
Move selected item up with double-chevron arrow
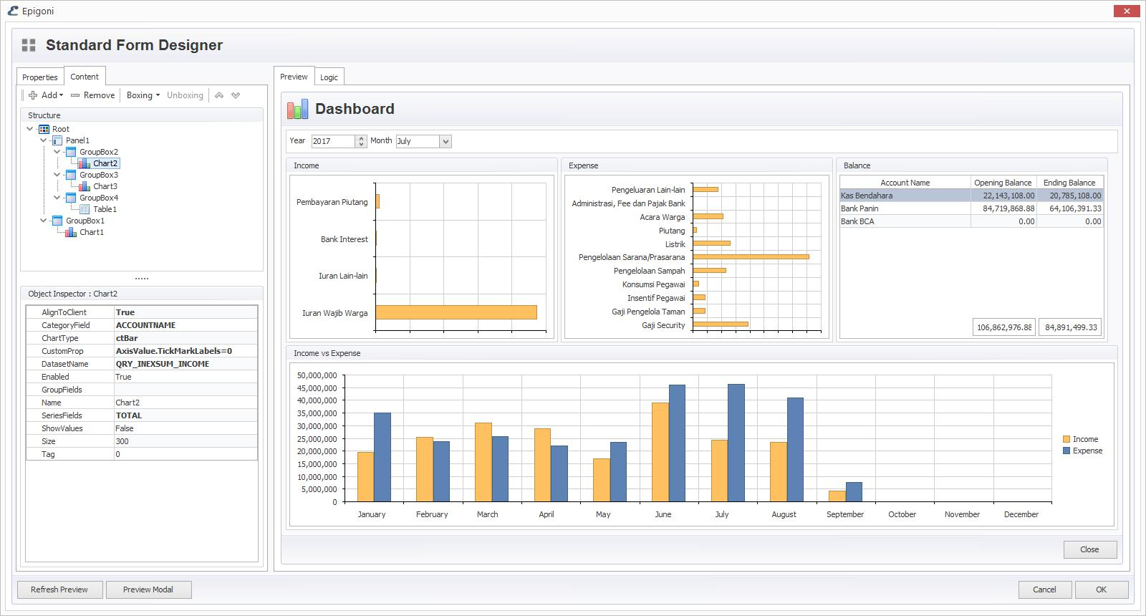219,95
